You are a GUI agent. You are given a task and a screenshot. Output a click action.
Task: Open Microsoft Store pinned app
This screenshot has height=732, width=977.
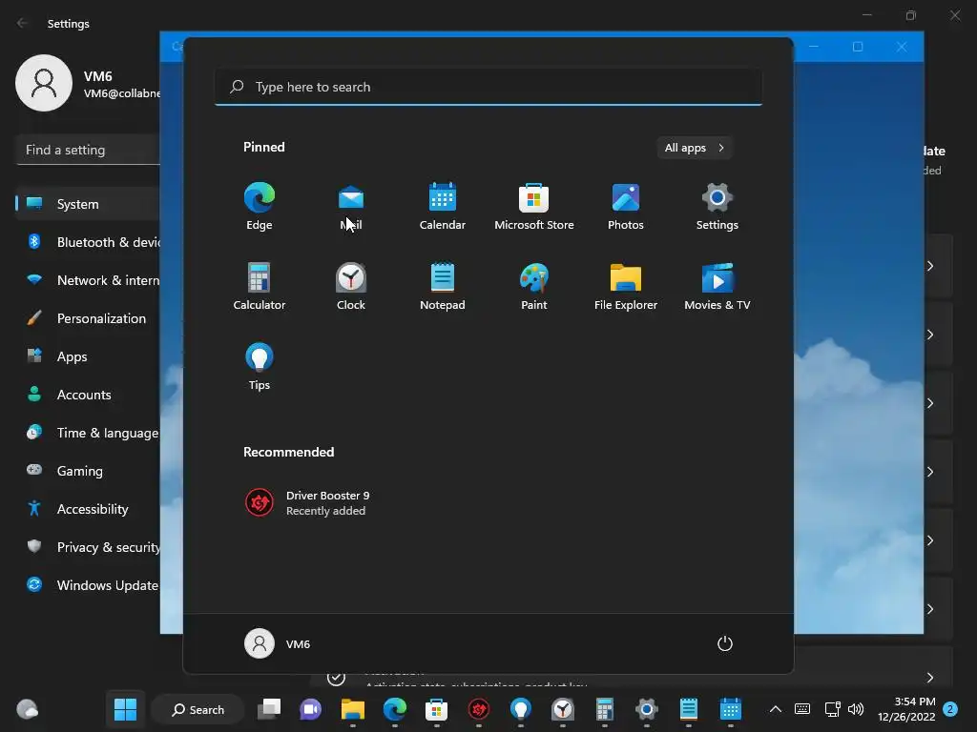pyautogui.click(x=534, y=207)
